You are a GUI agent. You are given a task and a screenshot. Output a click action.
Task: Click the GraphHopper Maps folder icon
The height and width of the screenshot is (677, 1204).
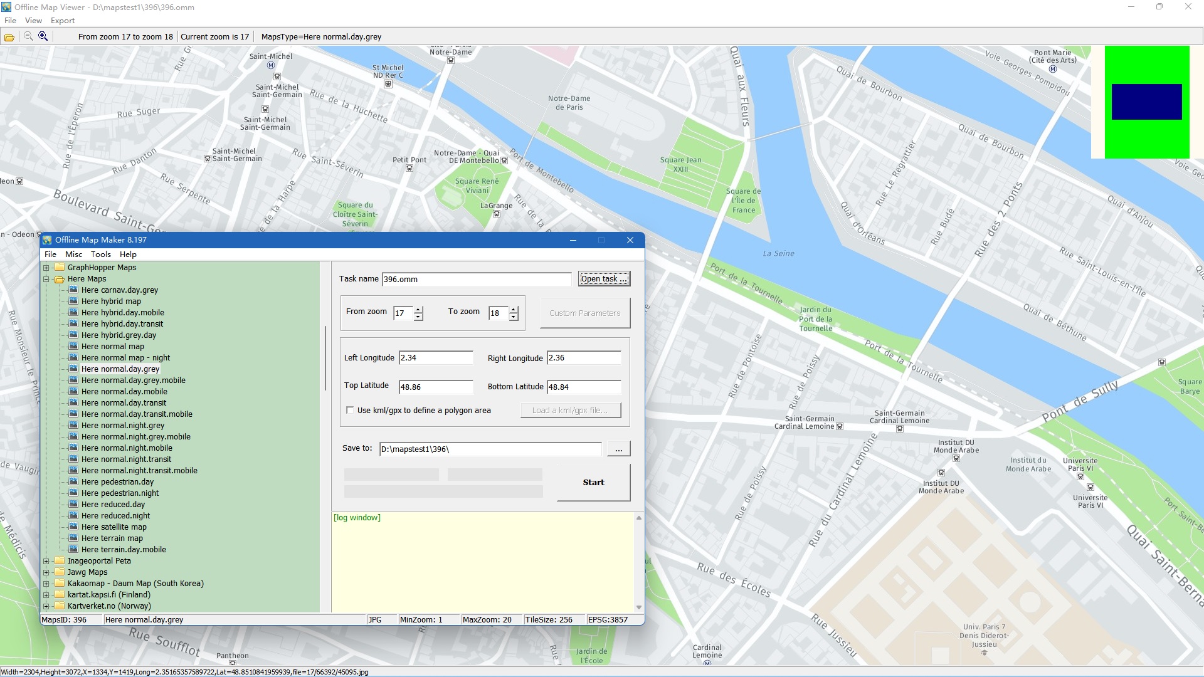click(60, 267)
